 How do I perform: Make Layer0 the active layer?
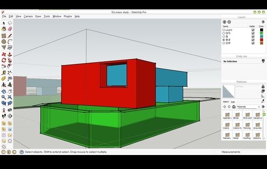[224, 30]
